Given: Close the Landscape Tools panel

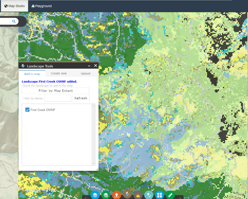Looking at the screenshot, I should point(95,66).
